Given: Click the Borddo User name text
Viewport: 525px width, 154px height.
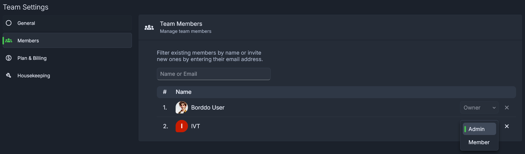Looking at the screenshot, I should (208, 108).
